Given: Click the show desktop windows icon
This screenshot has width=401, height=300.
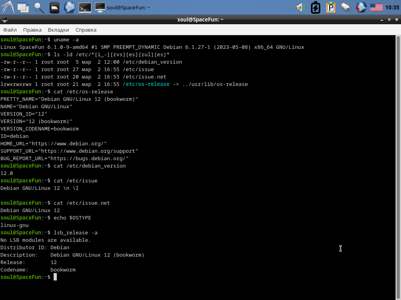Looking at the screenshot, I should pyautogui.click(x=23, y=7).
